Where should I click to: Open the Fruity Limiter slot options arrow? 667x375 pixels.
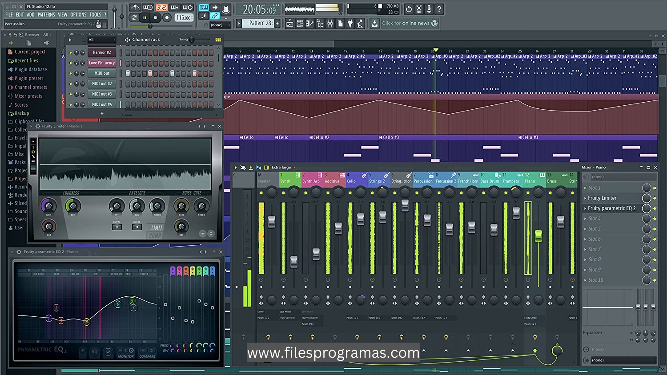[x=585, y=198]
